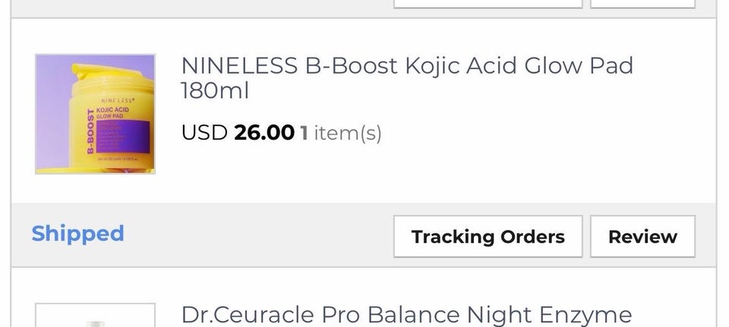Click the NINE LESS logo on the jar
The image size is (729, 327).
click(x=116, y=99)
